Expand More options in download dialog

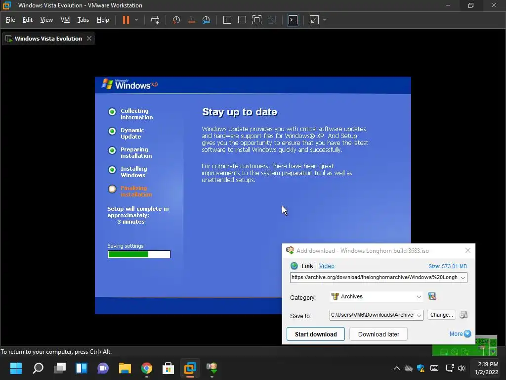click(x=460, y=334)
